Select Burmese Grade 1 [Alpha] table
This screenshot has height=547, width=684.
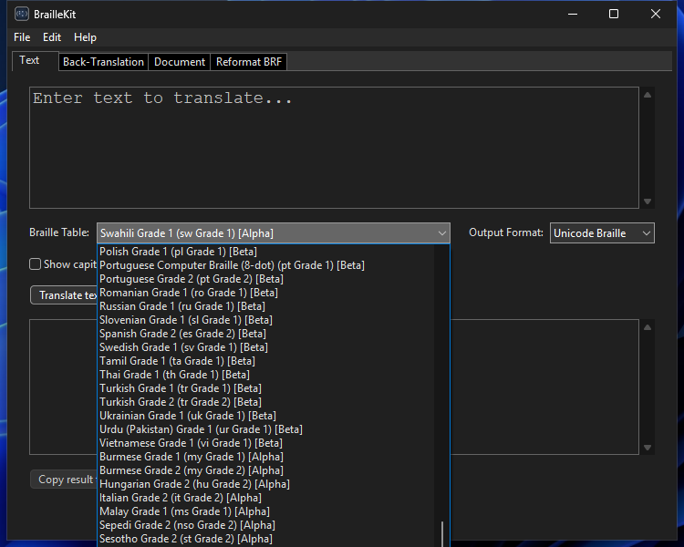coord(265,457)
